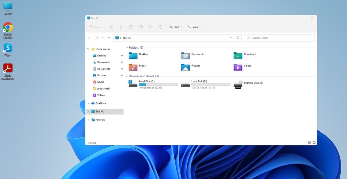The height and width of the screenshot is (179, 347).
Task: Click 190 GB free of 232 GB text
Action: [150, 88]
